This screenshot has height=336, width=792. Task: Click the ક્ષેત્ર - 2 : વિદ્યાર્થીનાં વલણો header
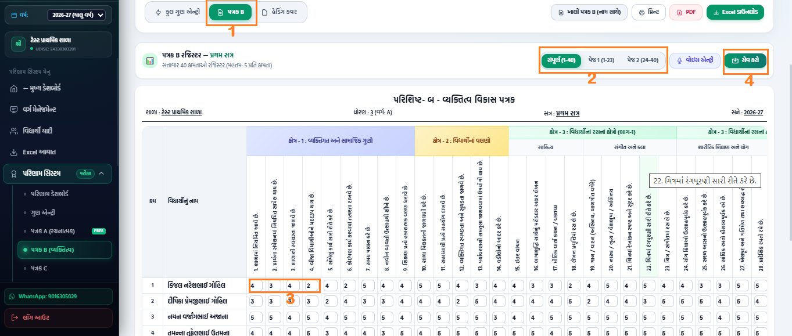[461, 140]
